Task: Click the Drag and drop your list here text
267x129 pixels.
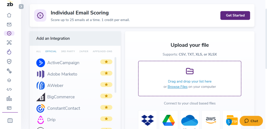Action: (190, 81)
